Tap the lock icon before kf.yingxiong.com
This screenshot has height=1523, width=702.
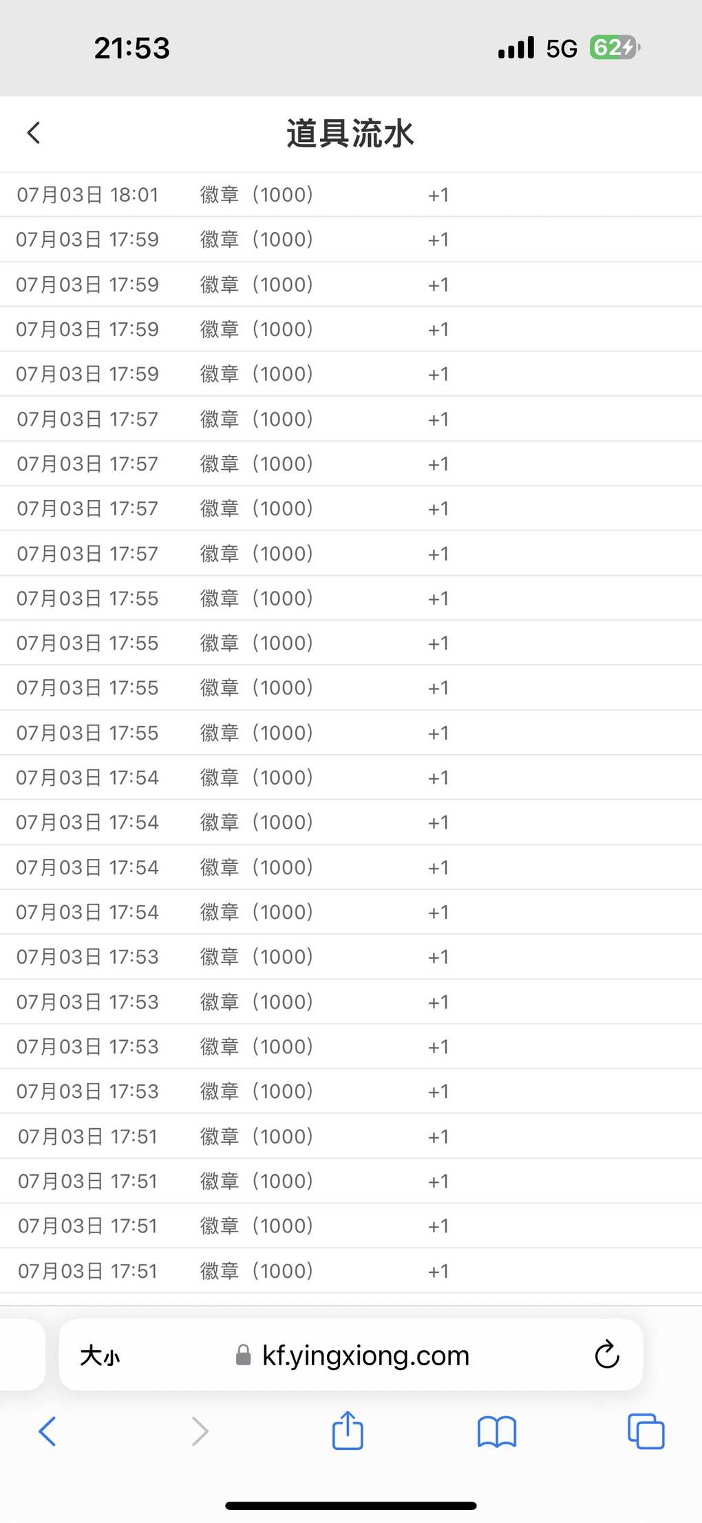243,1355
